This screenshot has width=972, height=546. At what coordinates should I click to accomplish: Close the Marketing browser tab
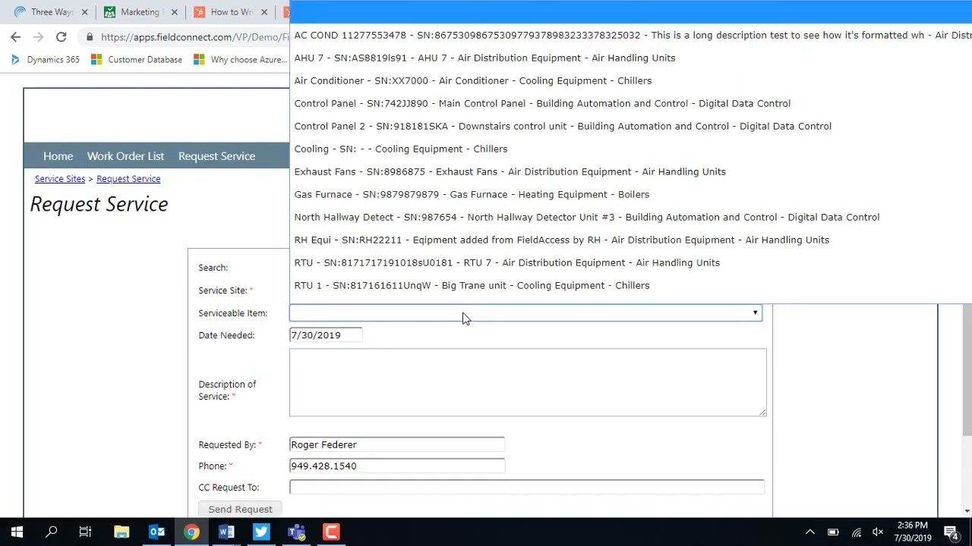coord(175,12)
